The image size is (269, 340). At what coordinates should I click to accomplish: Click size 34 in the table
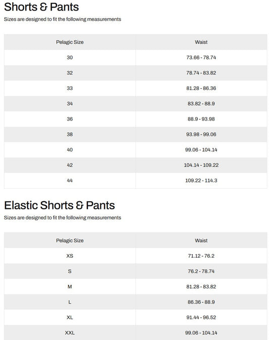(70, 103)
